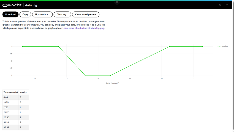Image resolution: width=234 pixels, height=132 pixels.
Task: Click the chart point at 26.6 seconds
Action: 140,61
